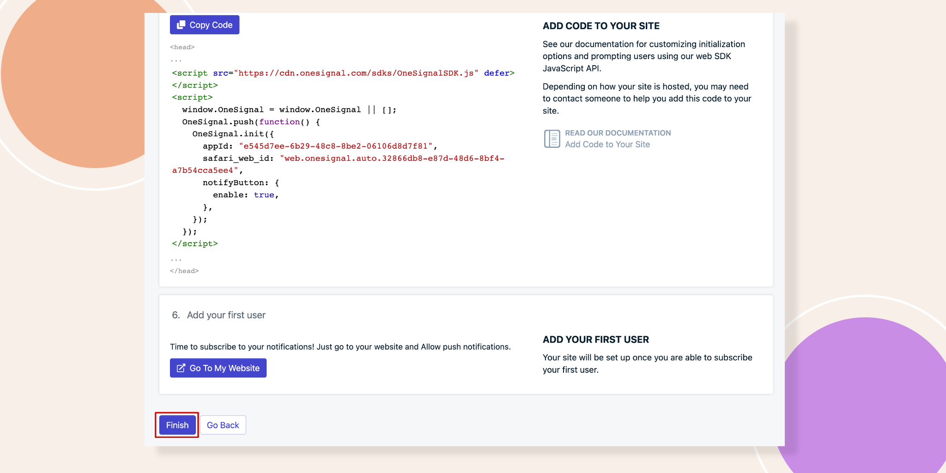Click the ADD CODE TO YOUR SITE heading

[600, 26]
